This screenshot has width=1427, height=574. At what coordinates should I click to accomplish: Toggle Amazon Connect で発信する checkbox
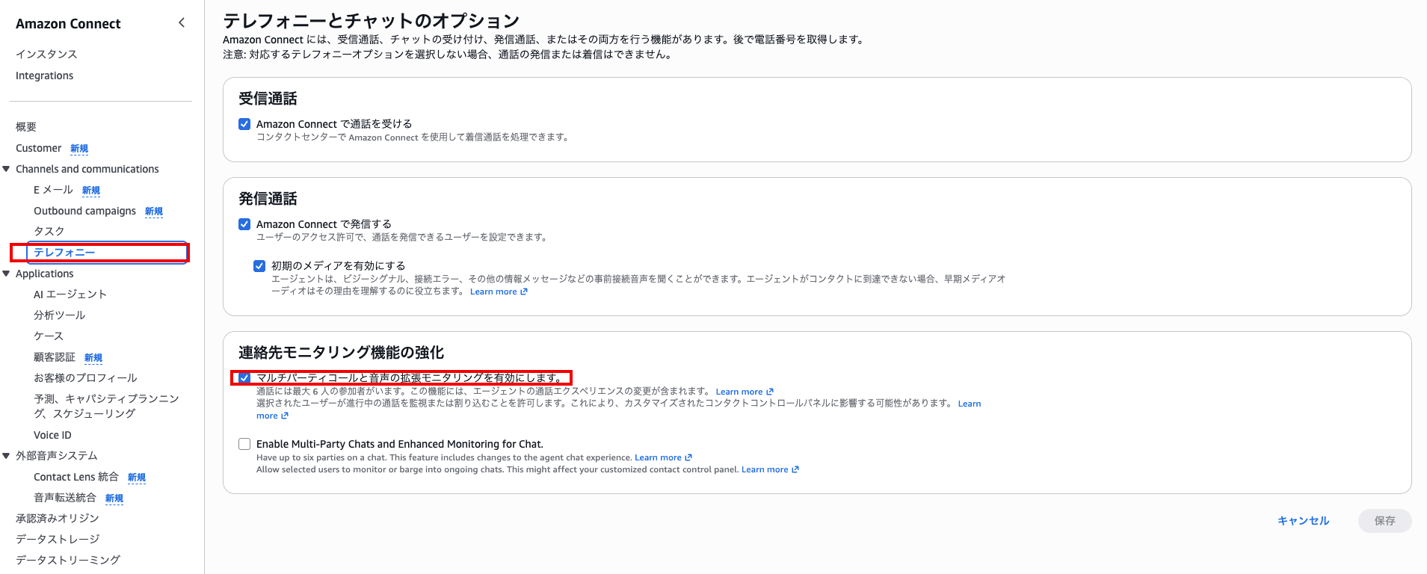pyautogui.click(x=244, y=224)
